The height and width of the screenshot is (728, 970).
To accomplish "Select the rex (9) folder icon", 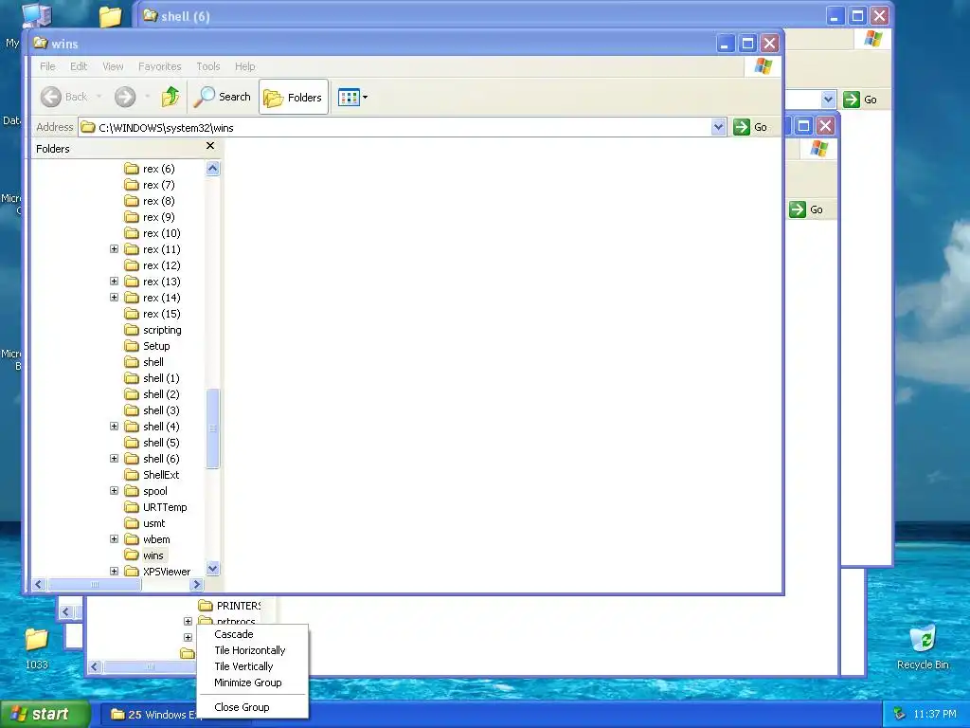I will [131, 217].
